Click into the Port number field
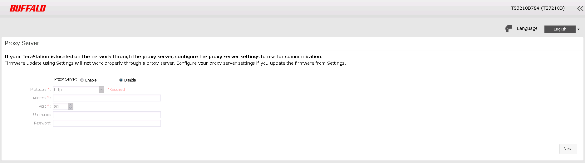Screen dimensions: 585x163 pyautogui.click(x=60, y=106)
